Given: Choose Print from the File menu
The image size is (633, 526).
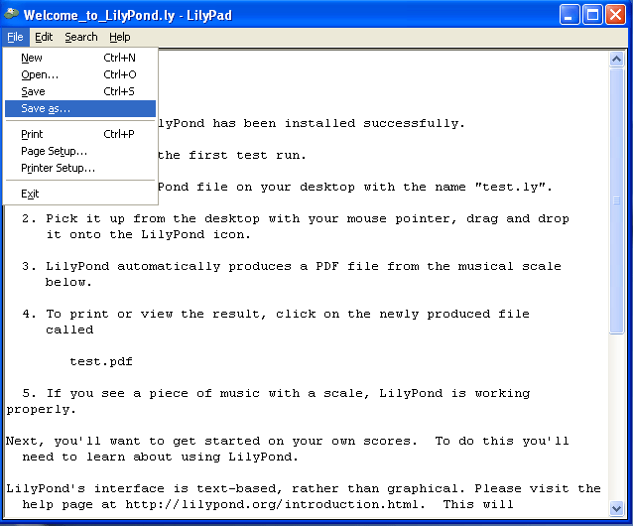Looking at the screenshot, I should [80, 134].
